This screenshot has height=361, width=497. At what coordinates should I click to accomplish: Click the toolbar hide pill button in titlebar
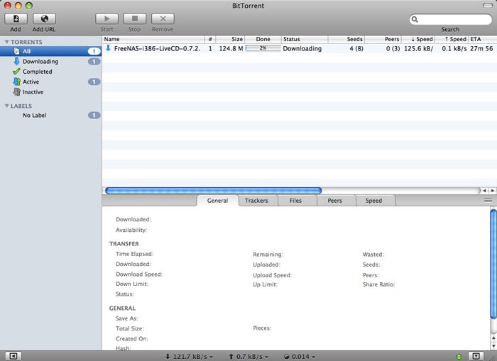[x=488, y=6]
